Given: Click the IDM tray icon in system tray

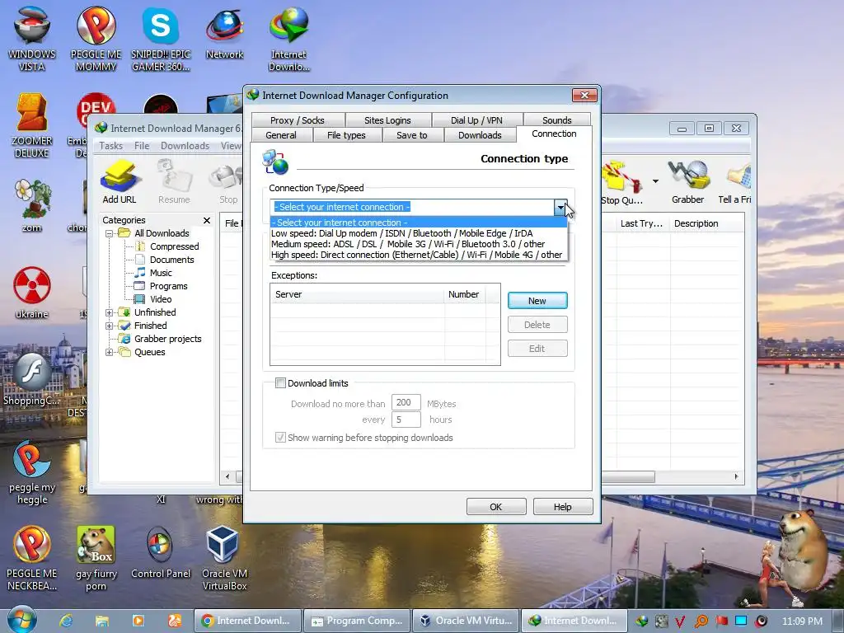Looking at the screenshot, I should coord(641,621).
